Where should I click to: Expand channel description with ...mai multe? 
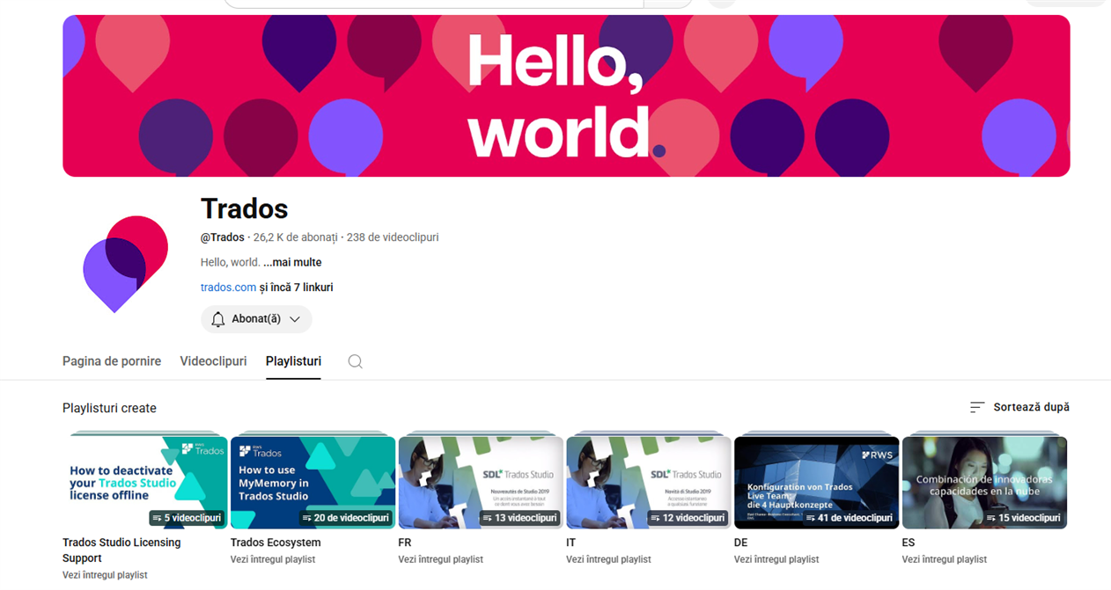pyautogui.click(x=292, y=262)
